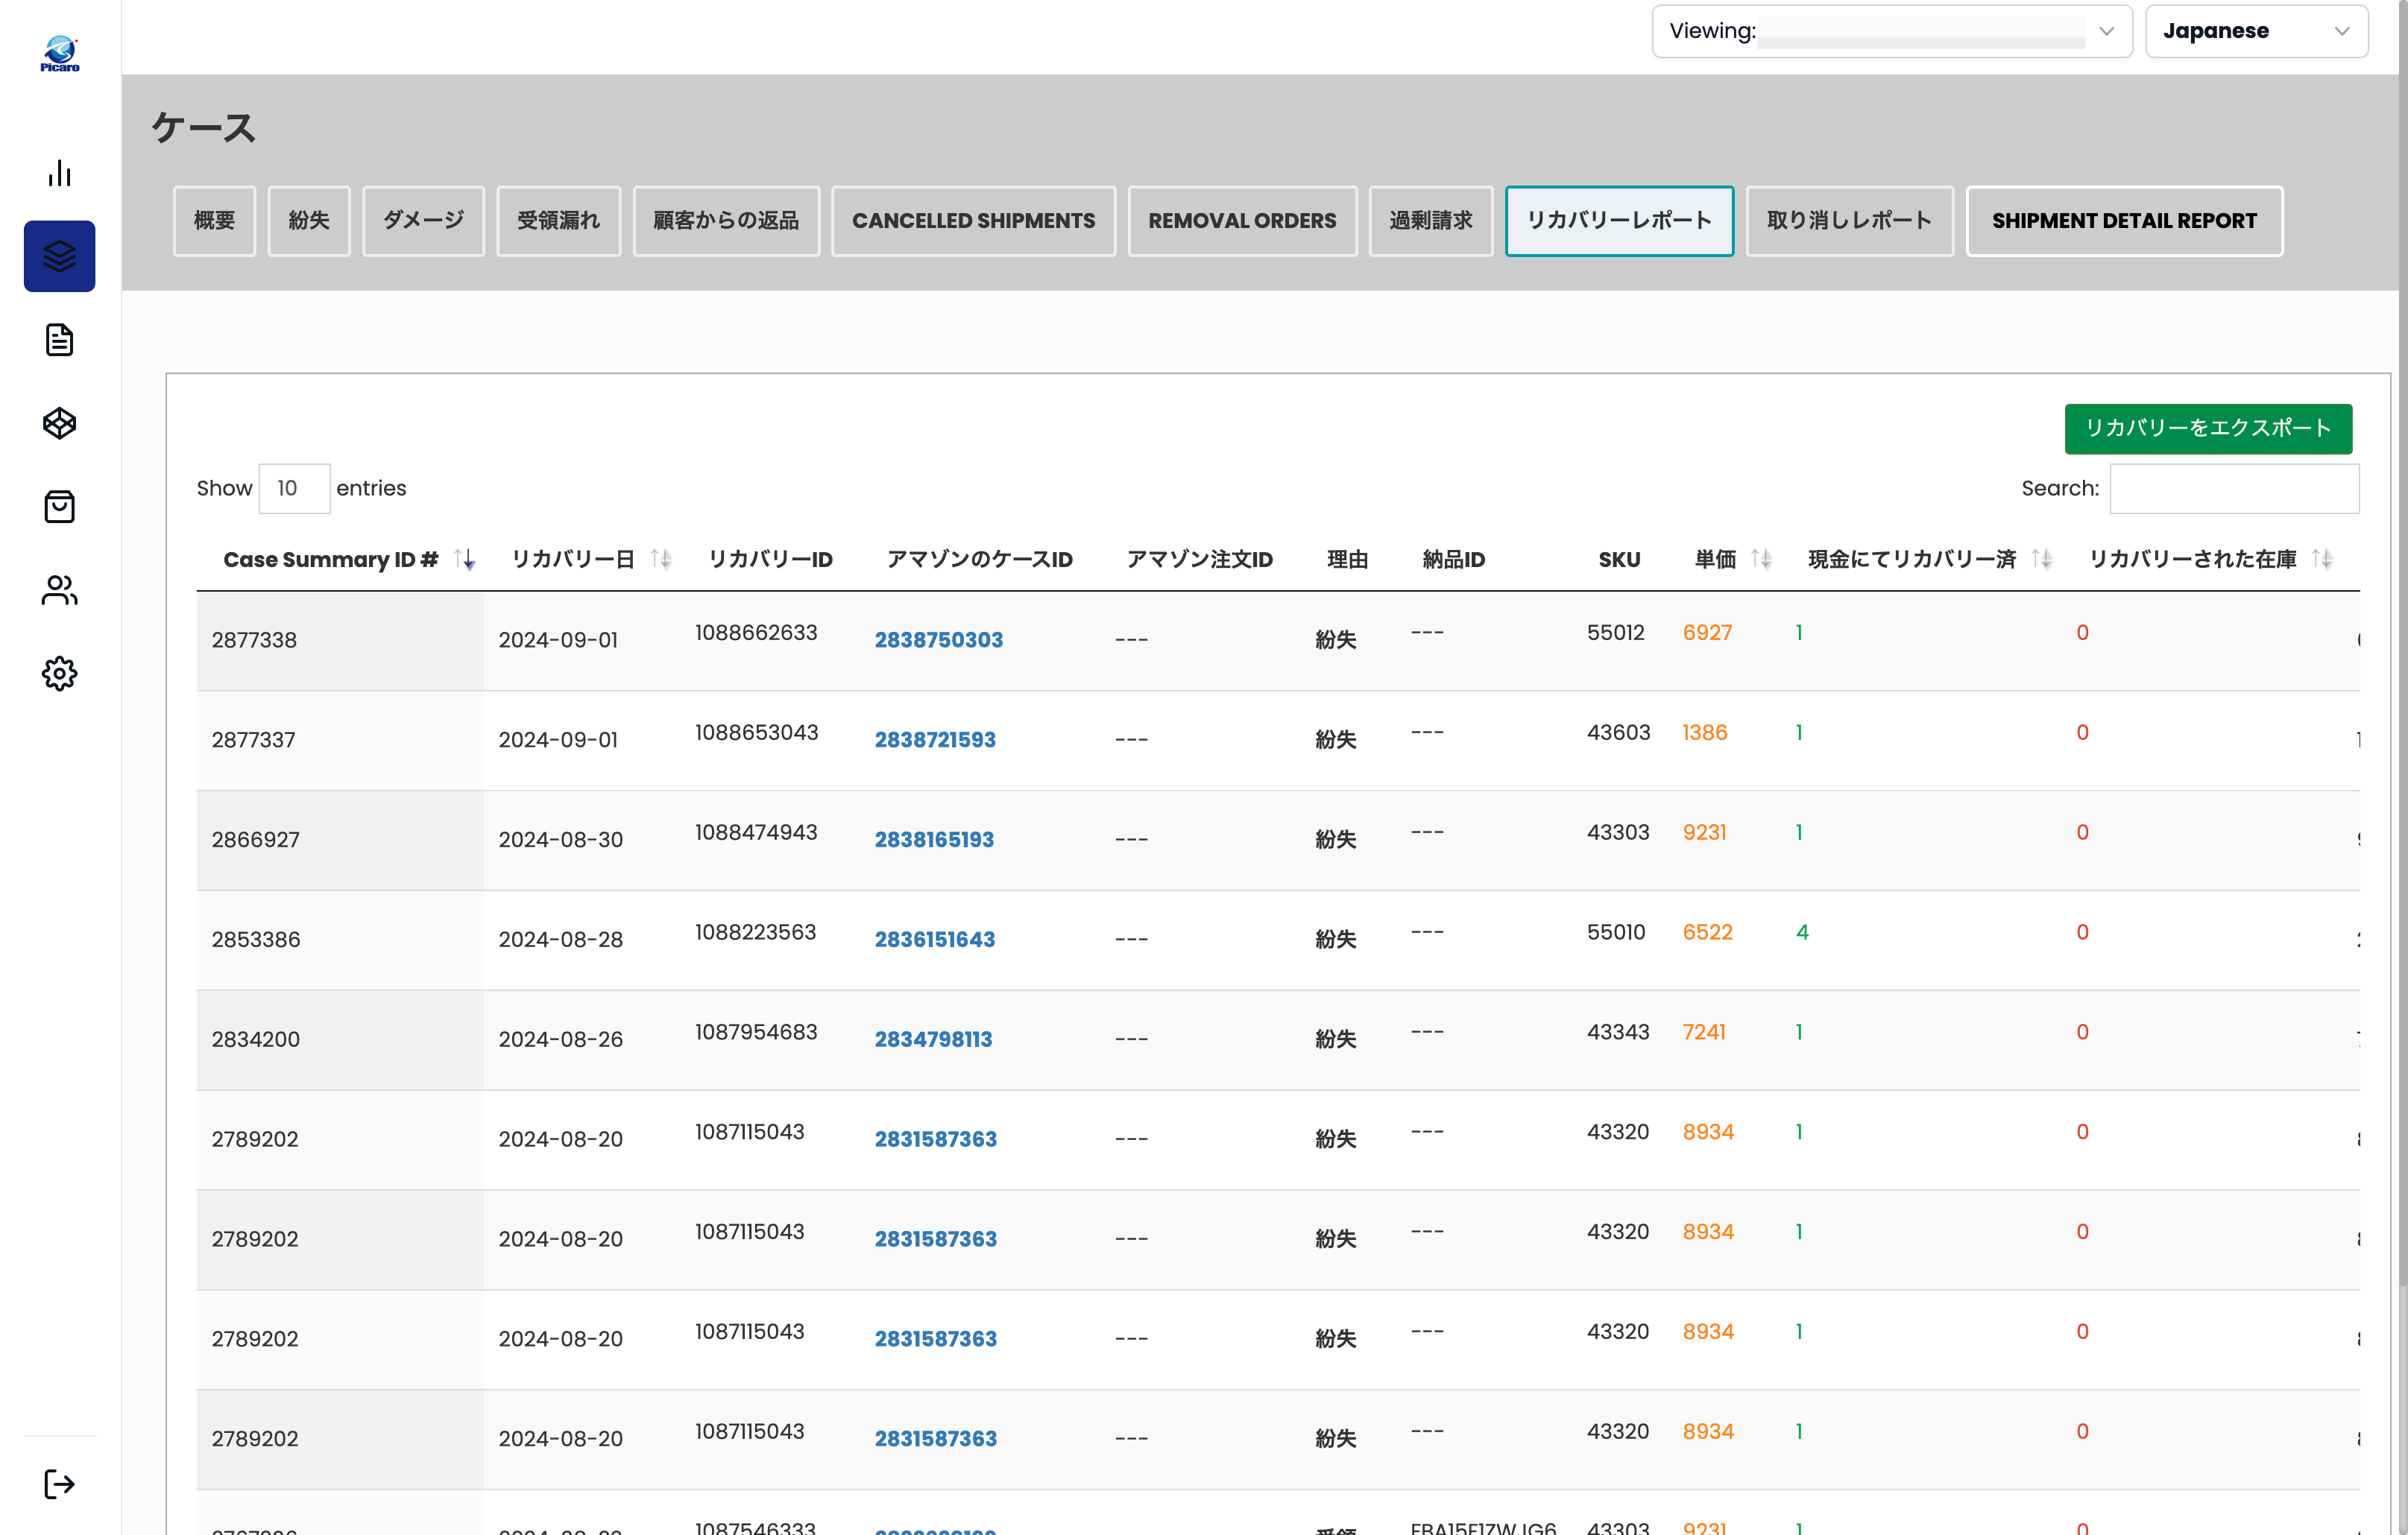Click the Show entries count field
The image size is (2408, 1535).
294,489
